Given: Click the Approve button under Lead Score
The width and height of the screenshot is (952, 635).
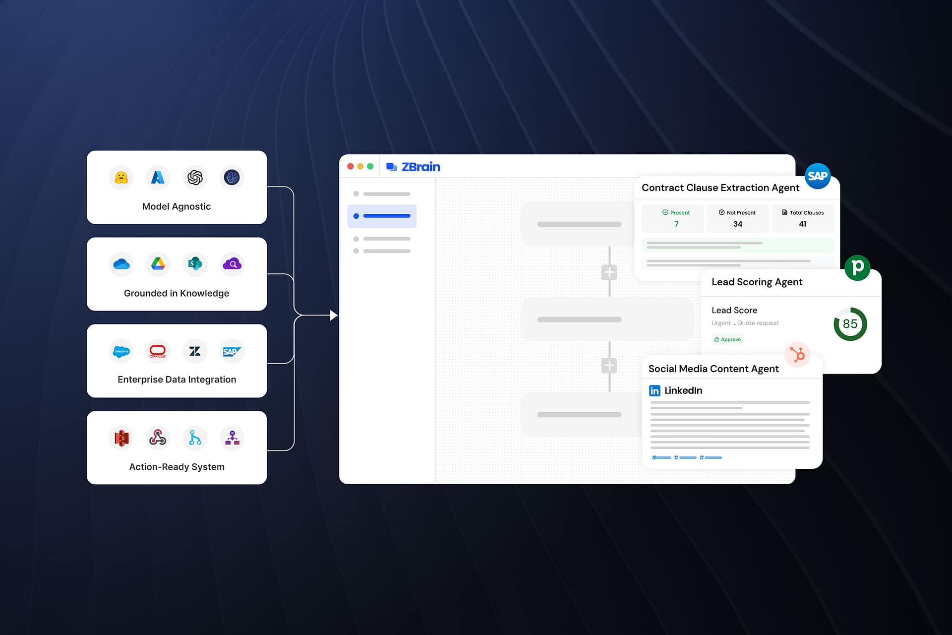Looking at the screenshot, I should coord(727,339).
